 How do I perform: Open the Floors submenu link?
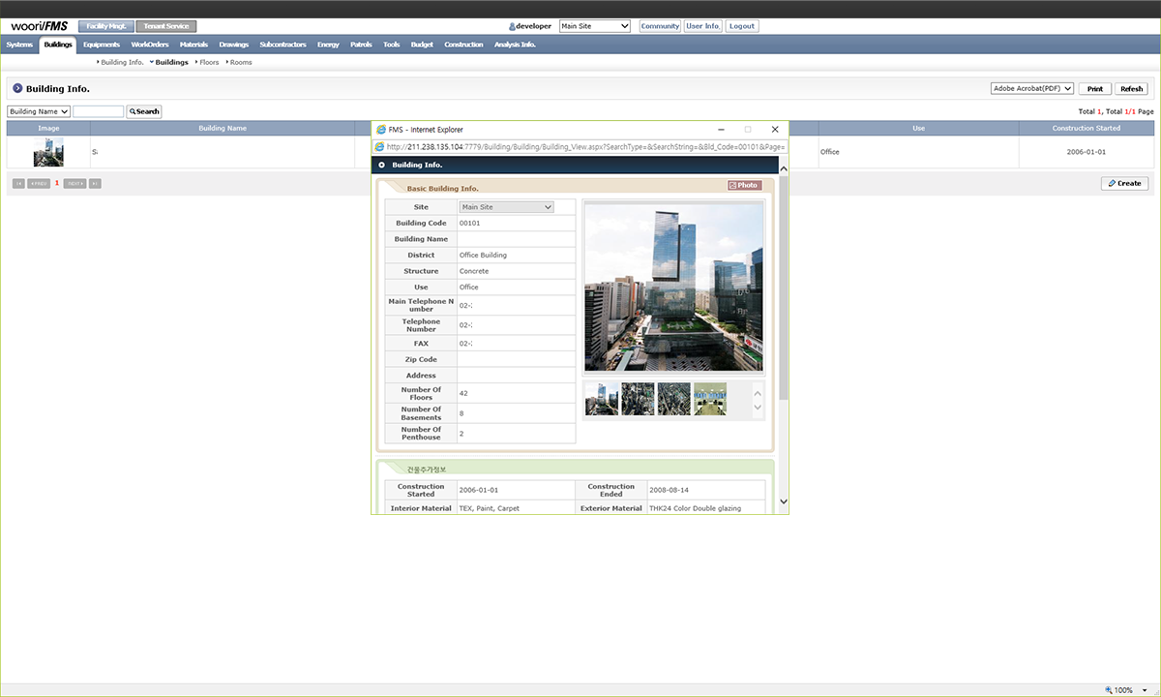click(x=207, y=62)
